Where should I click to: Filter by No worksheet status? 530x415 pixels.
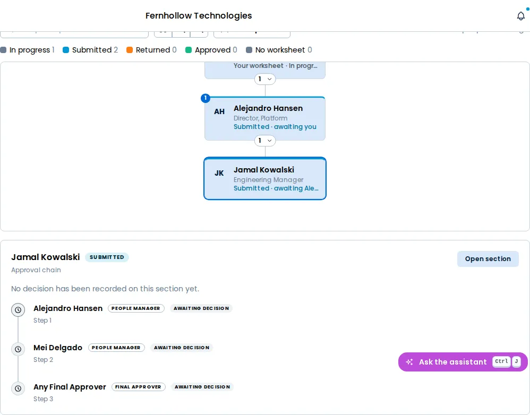[279, 50]
